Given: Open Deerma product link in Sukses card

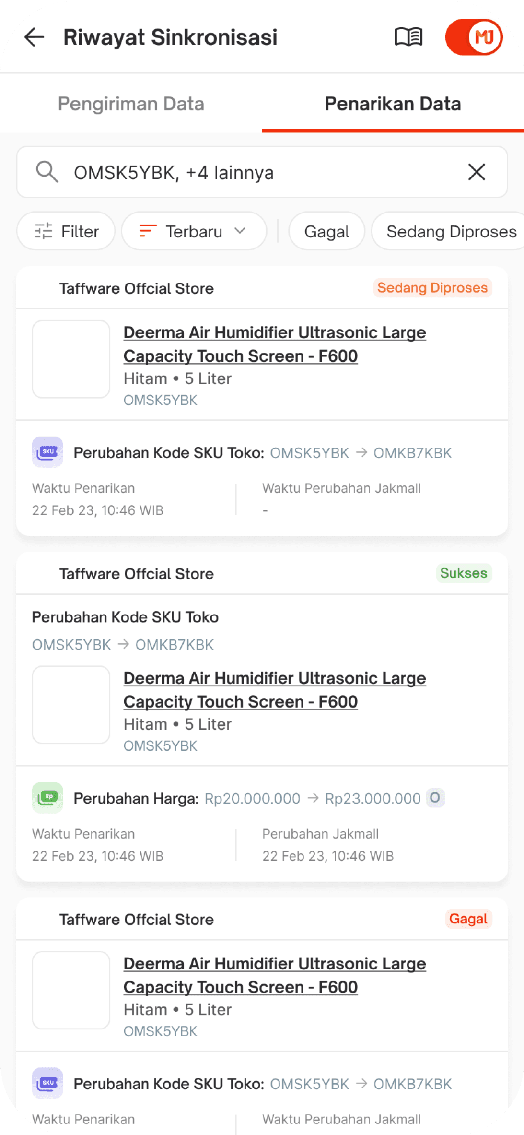Looking at the screenshot, I should pos(274,690).
